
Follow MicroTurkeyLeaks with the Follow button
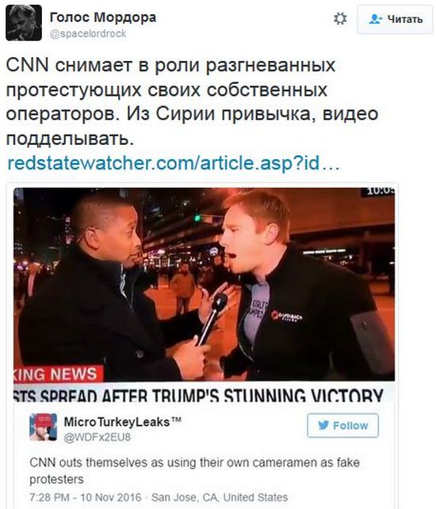point(342,425)
